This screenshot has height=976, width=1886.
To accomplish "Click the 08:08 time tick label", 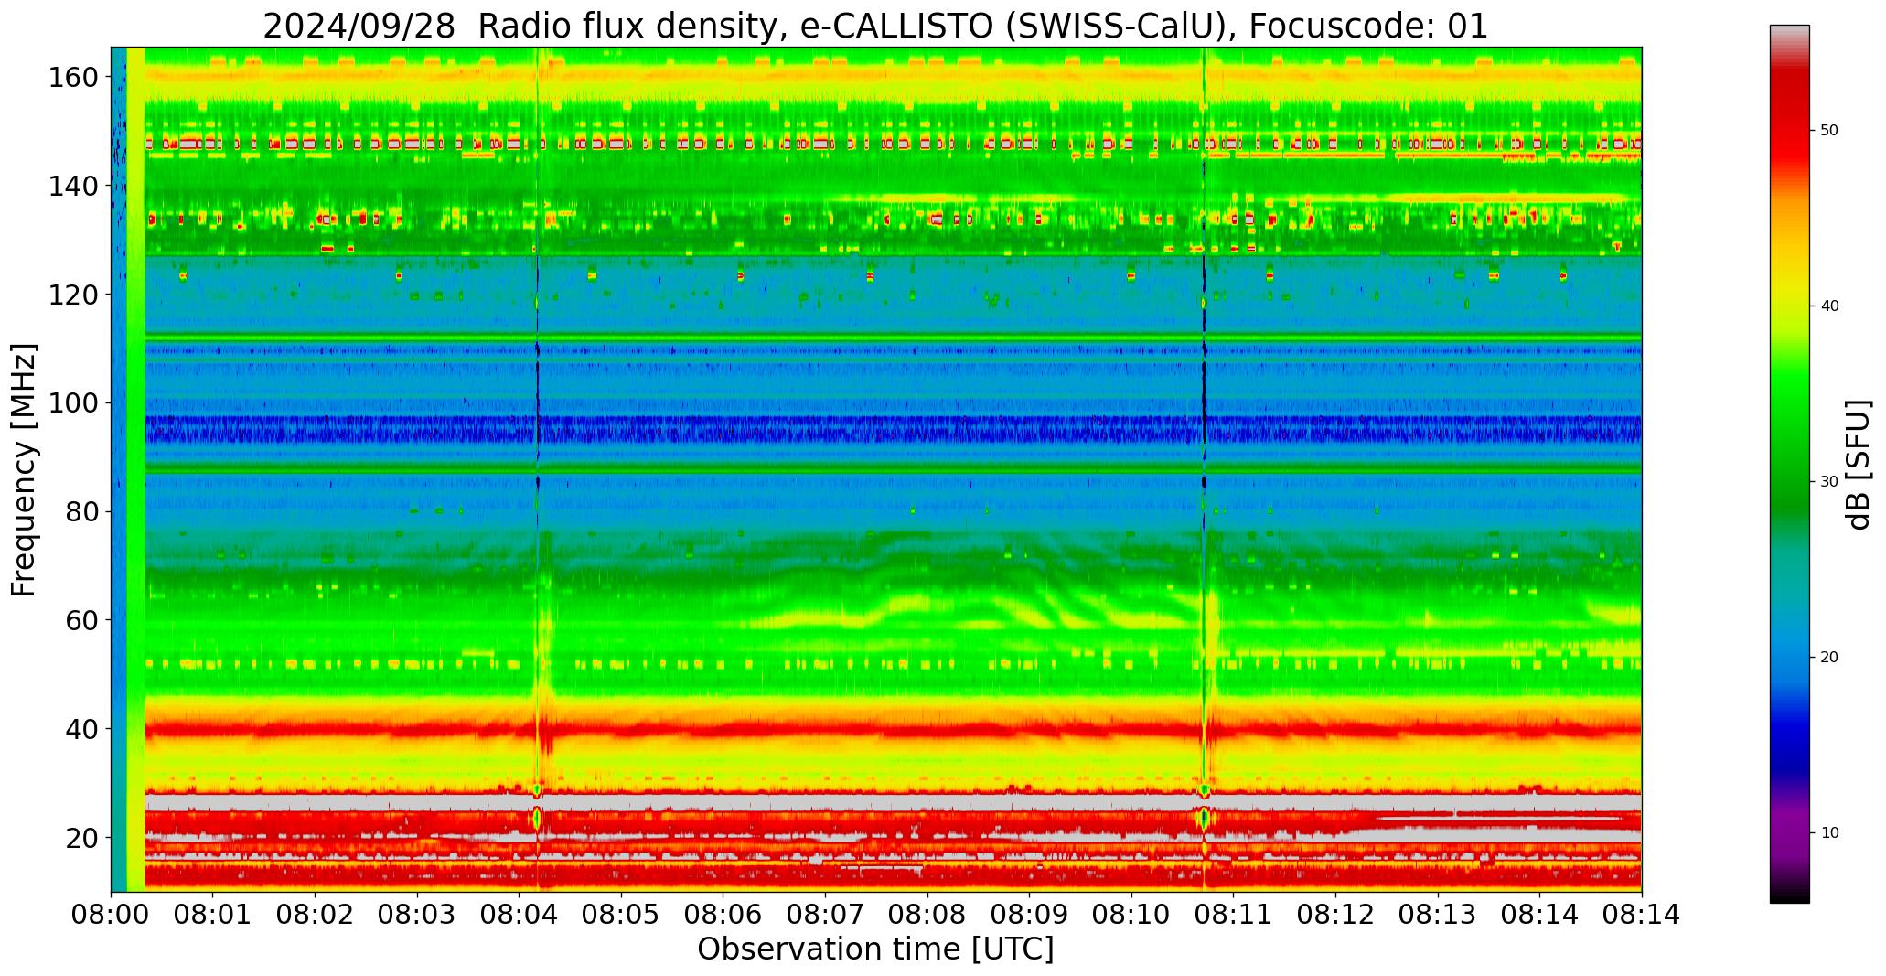I will pyautogui.click(x=927, y=916).
